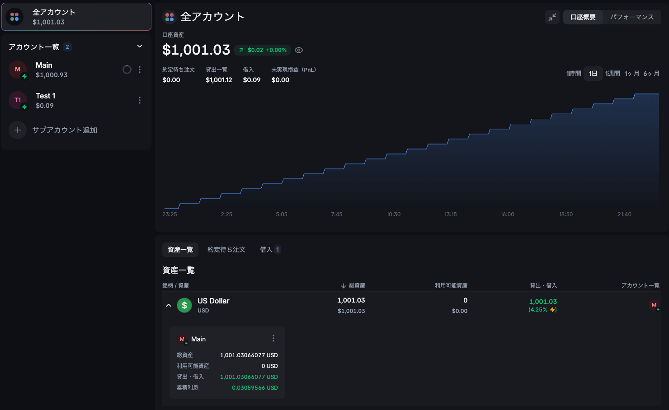Open the Main account three-dot menu in sidebar
This screenshot has width=669, height=410.
point(140,70)
